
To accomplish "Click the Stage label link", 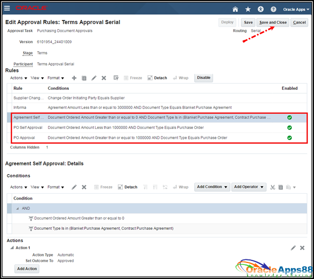I will 28,53.
